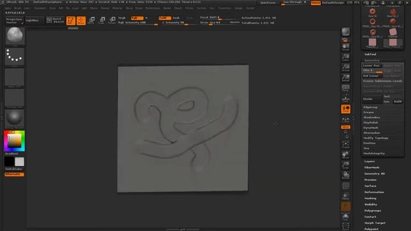Image resolution: width=411 pixels, height=231 pixels.
Task: Click the Projection Master button
Action: point(14,21)
